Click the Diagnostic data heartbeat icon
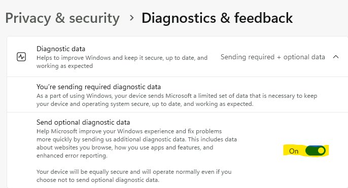 (21, 57)
